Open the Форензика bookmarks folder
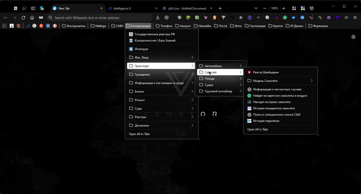The width and height of the screenshot is (361, 194). (x=318, y=26)
